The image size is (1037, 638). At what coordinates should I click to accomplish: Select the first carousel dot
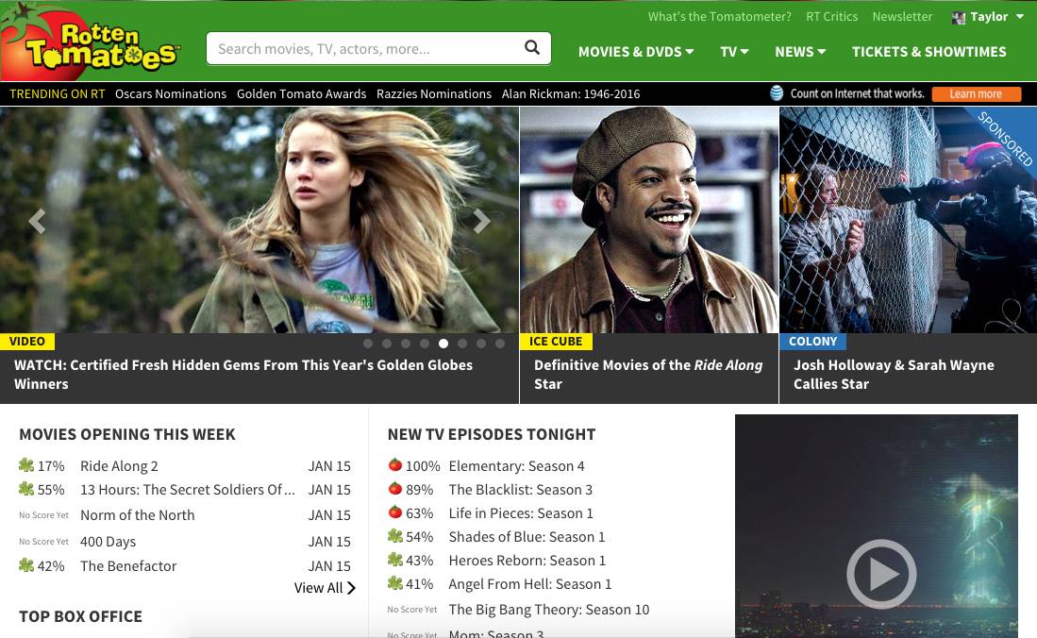[x=368, y=344]
